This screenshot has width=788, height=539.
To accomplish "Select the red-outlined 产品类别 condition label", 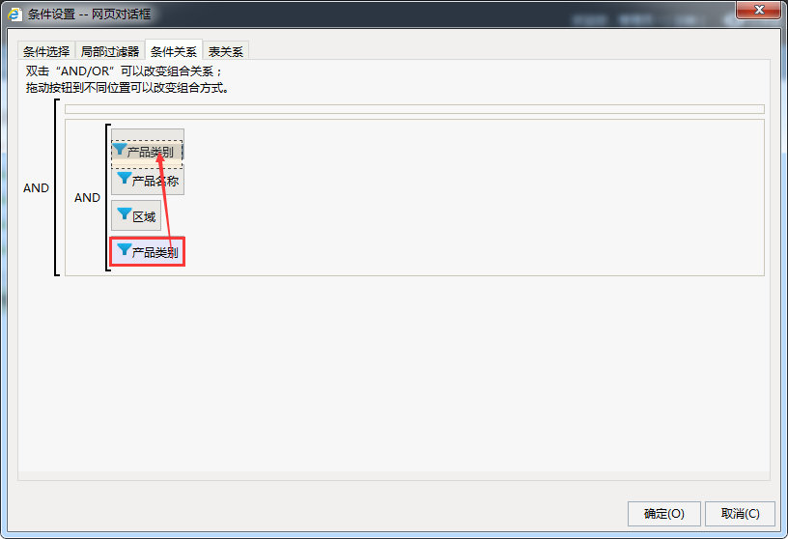I will pos(155,252).
